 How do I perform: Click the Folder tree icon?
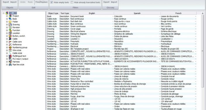[x=10, y=22]
